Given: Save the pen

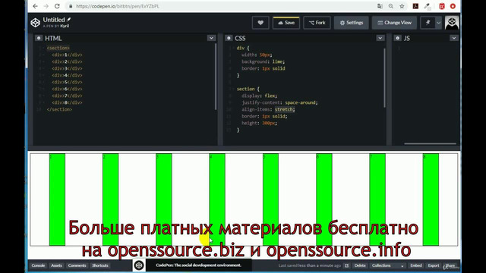Looking at the screenshot, I should [x=286, y=23].
